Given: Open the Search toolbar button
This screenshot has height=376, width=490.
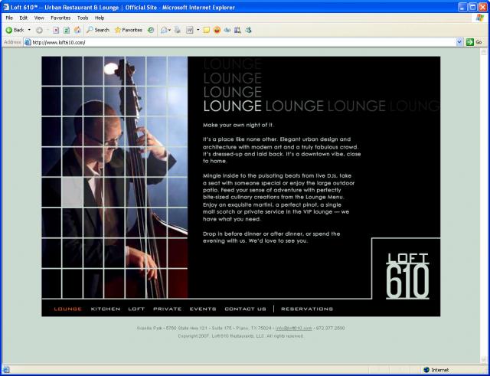Looking at the screenshot, I should 98,30.
